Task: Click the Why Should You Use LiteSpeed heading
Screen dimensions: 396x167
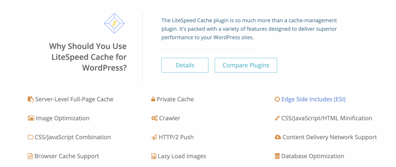Action: pyautogui.click(x=88, y=57)
